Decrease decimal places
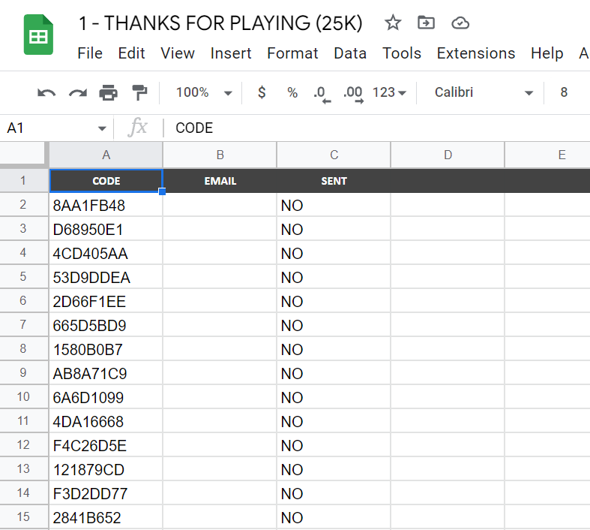Screen dimensions: 590x530 click(322, 94)
